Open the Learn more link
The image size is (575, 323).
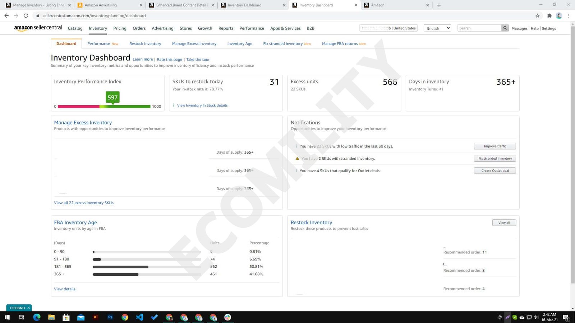(143, 59)
